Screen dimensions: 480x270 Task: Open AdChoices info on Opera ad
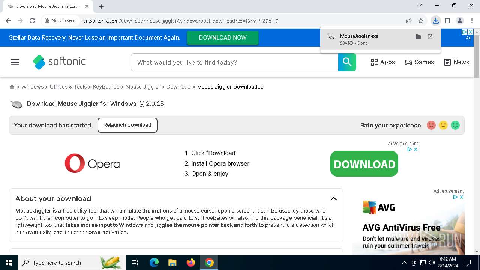410,149
